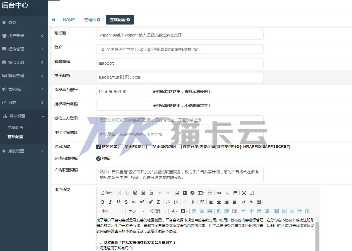Align text left in editor
Viewport: 352px width, 251px height.
click(x=211, y=202)
